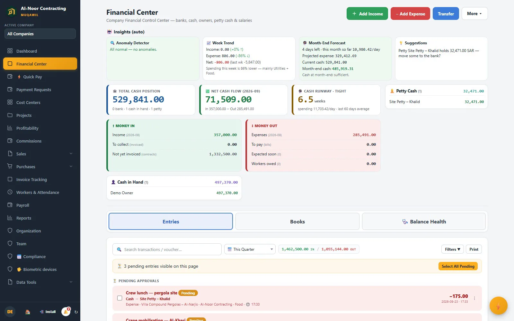
Task: Open the three-dot menu for Crew lunch entry
Action: point(474,298)
